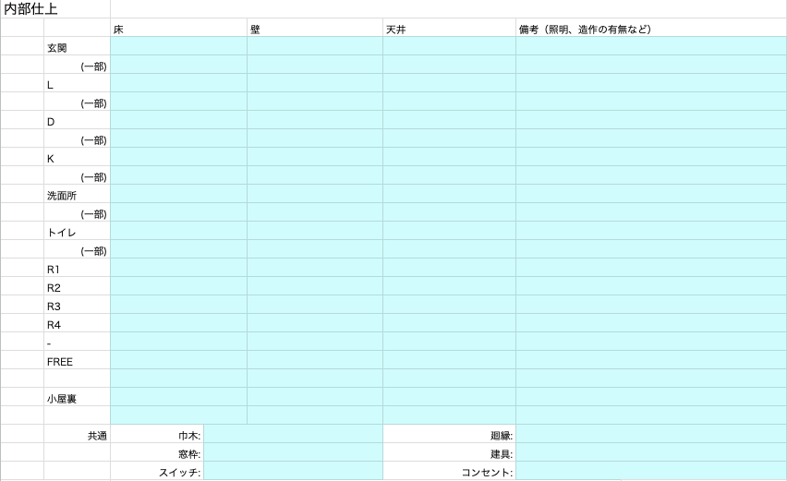This screenshot has height=481, width=787.
Task: Click the 床 cell for 洗面所
Action: point(178,195)
